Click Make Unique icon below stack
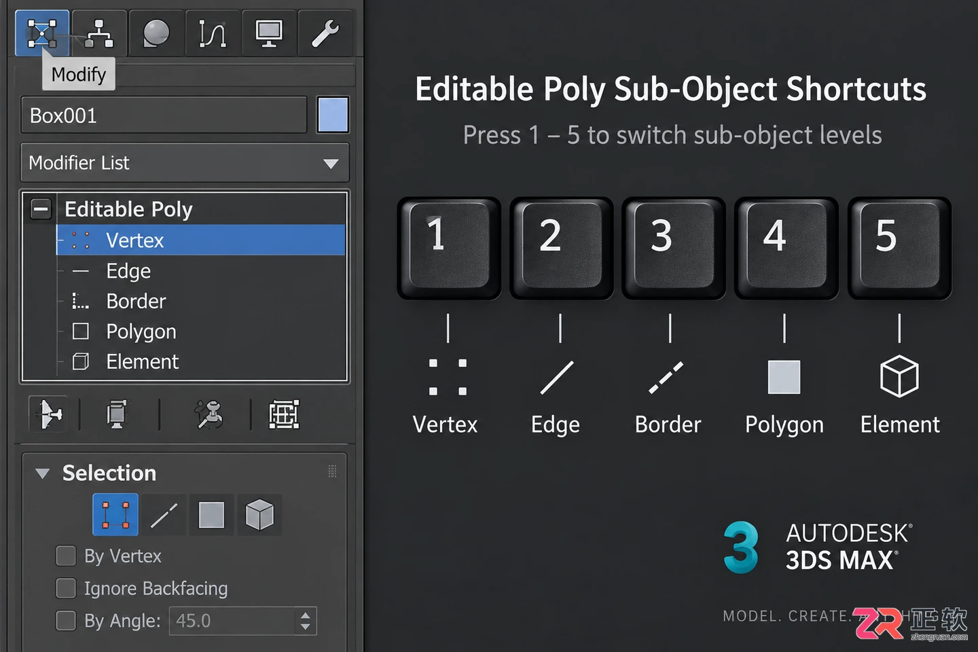Screen dimensions: 978x652 pyautogui.click(x=209, y=414)
